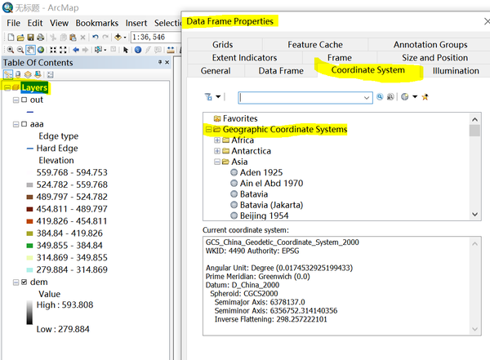Turn on the aaa layer checkbox
This screenshot has width=490, height=360.
(24, 124)
